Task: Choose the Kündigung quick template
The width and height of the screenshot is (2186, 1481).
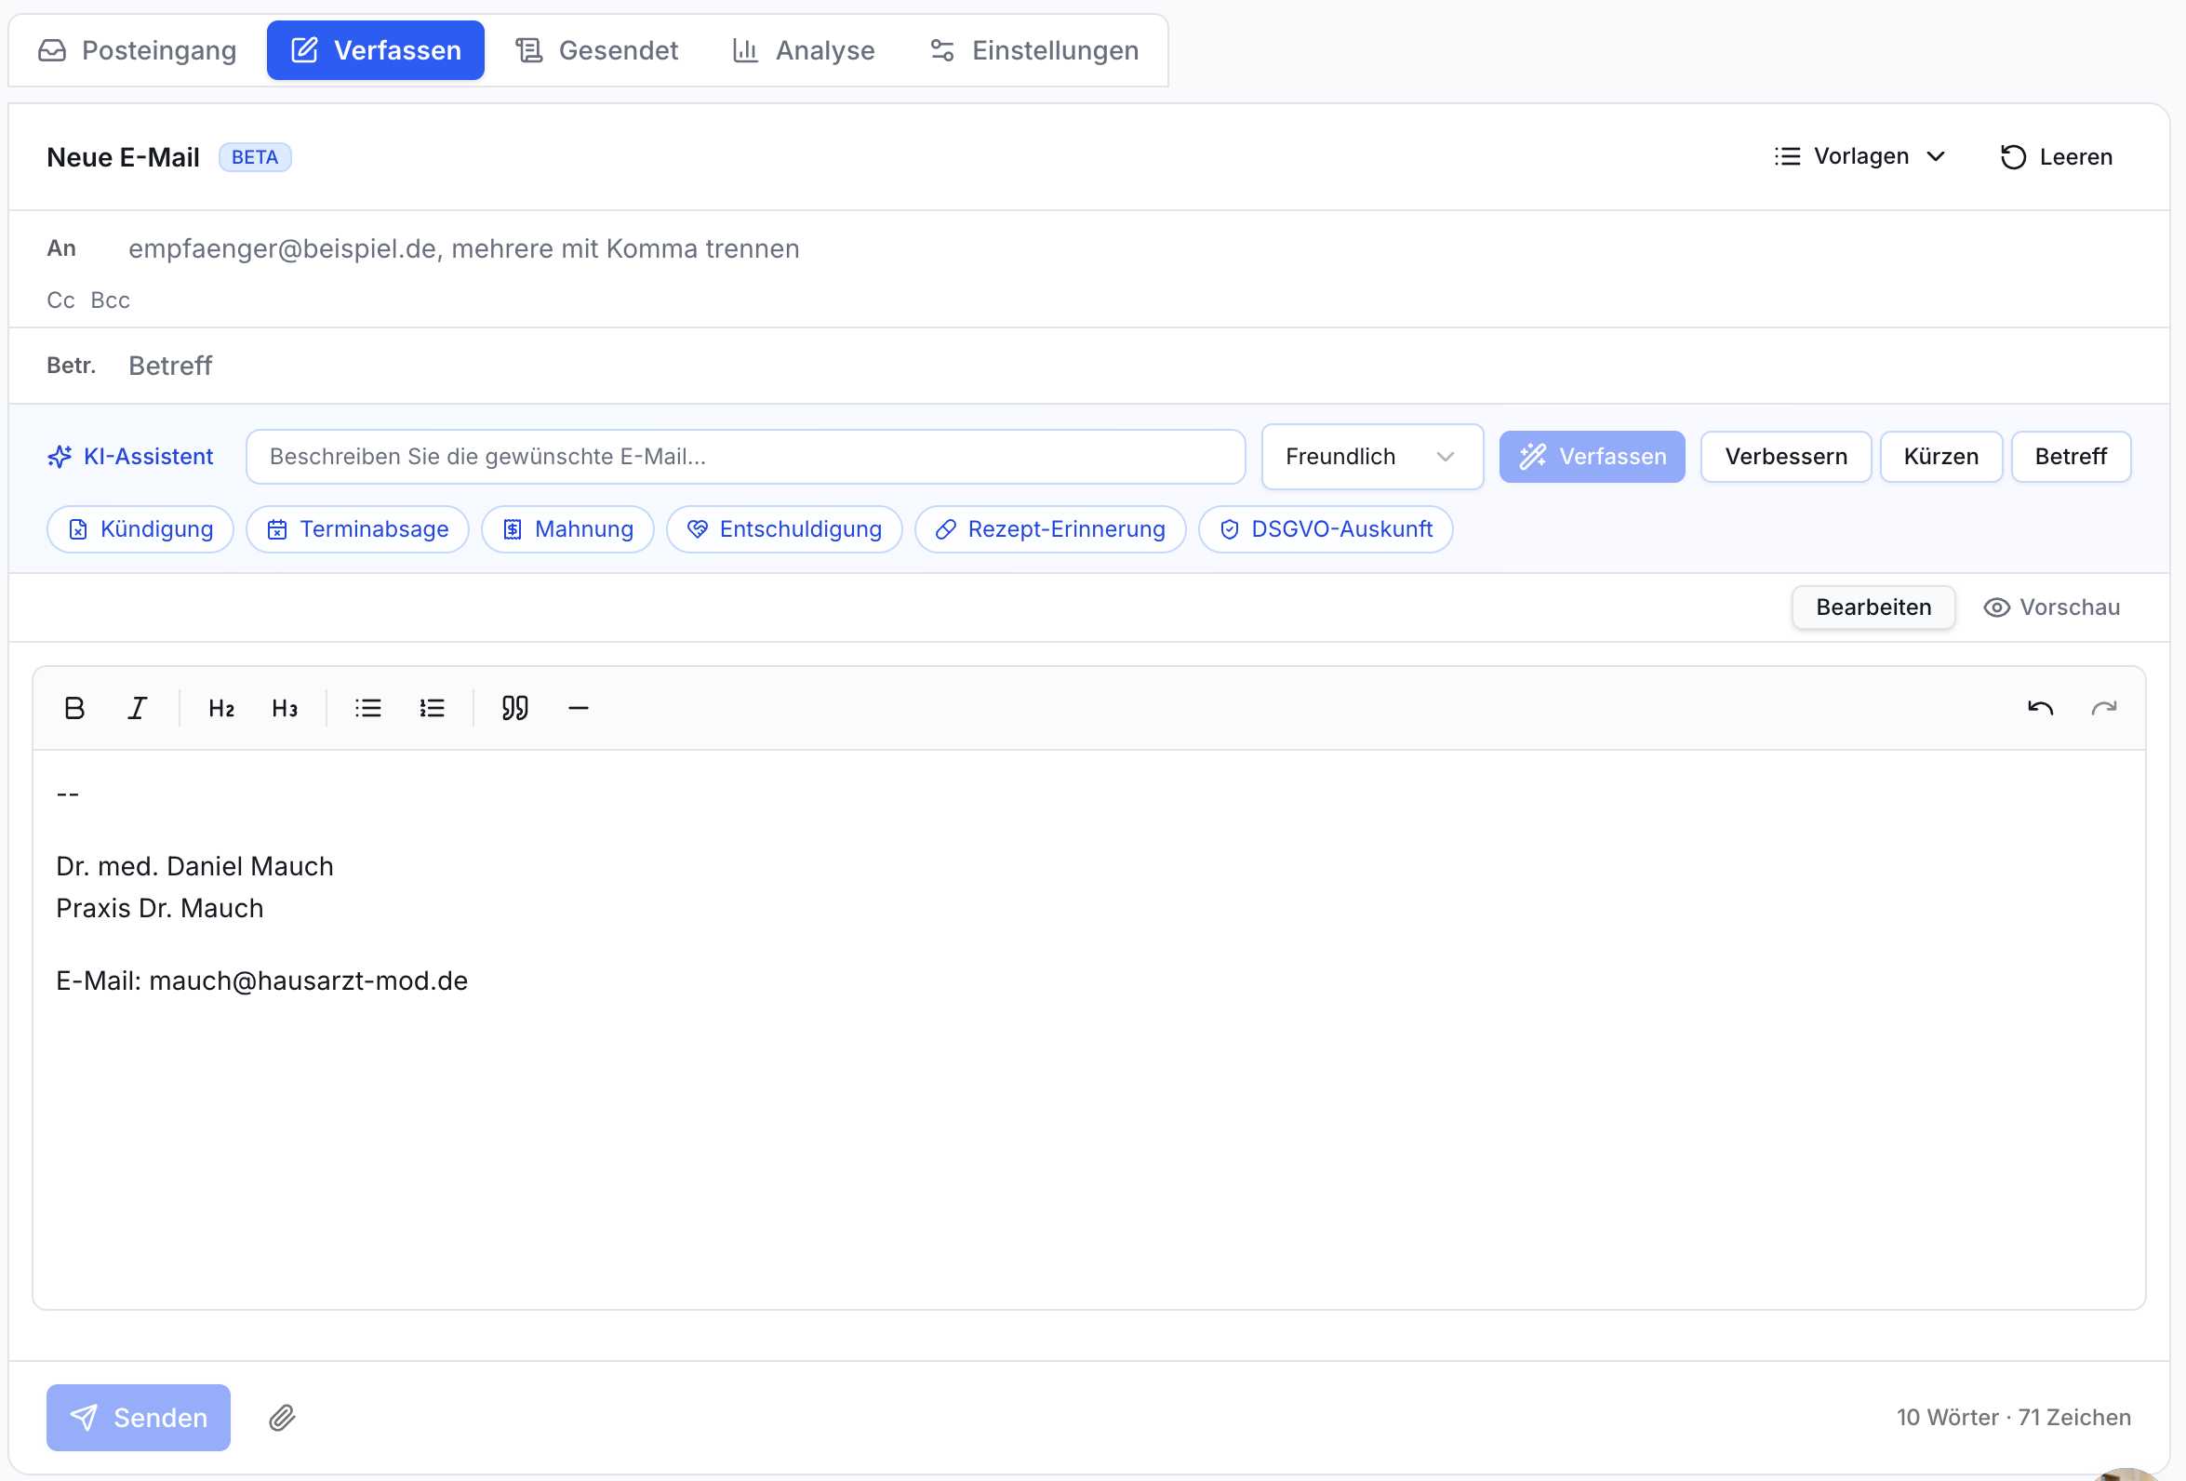Action: coord(140,528)
